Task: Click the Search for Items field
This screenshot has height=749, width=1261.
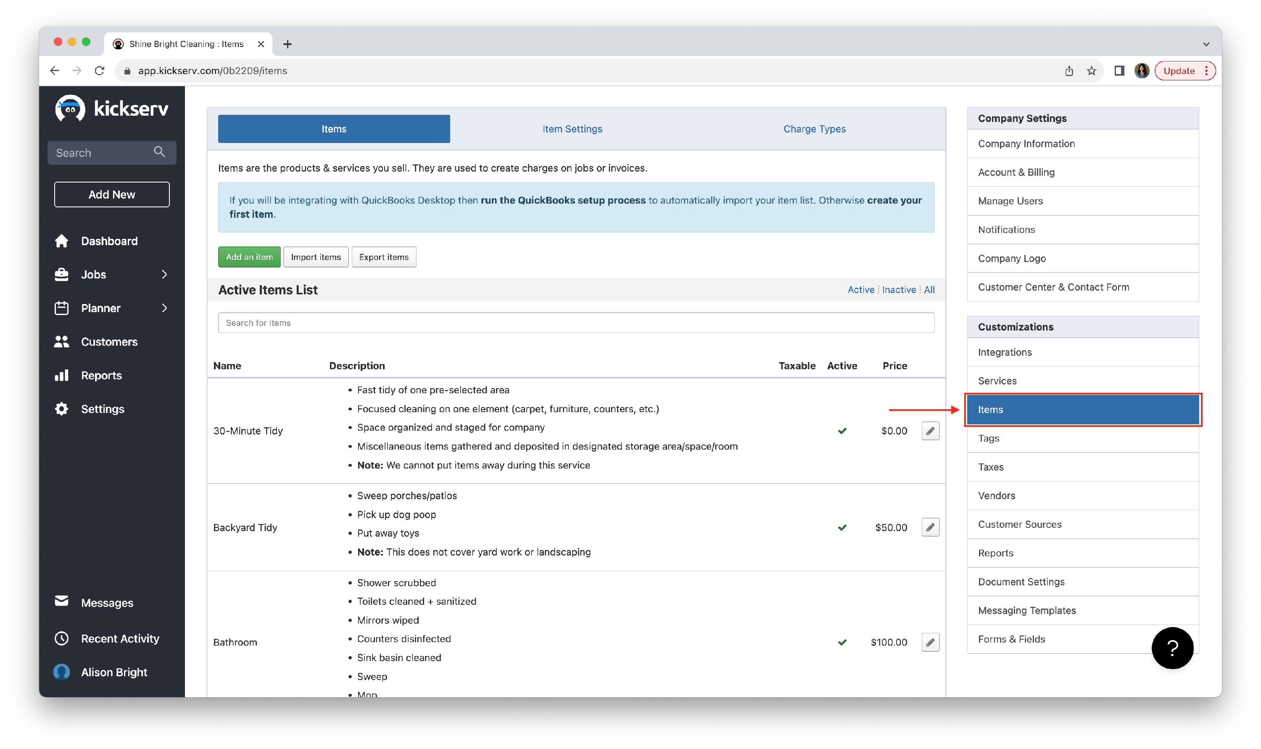Action: pos(576,323)
